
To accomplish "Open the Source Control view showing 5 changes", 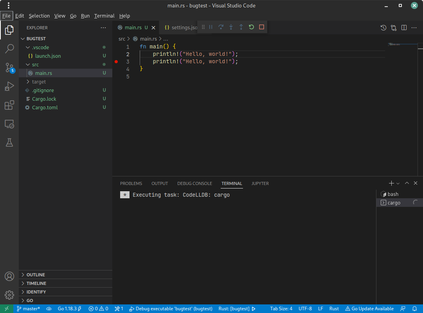I will (x=9, y=67).
